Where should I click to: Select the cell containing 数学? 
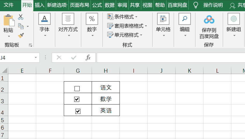106,99
